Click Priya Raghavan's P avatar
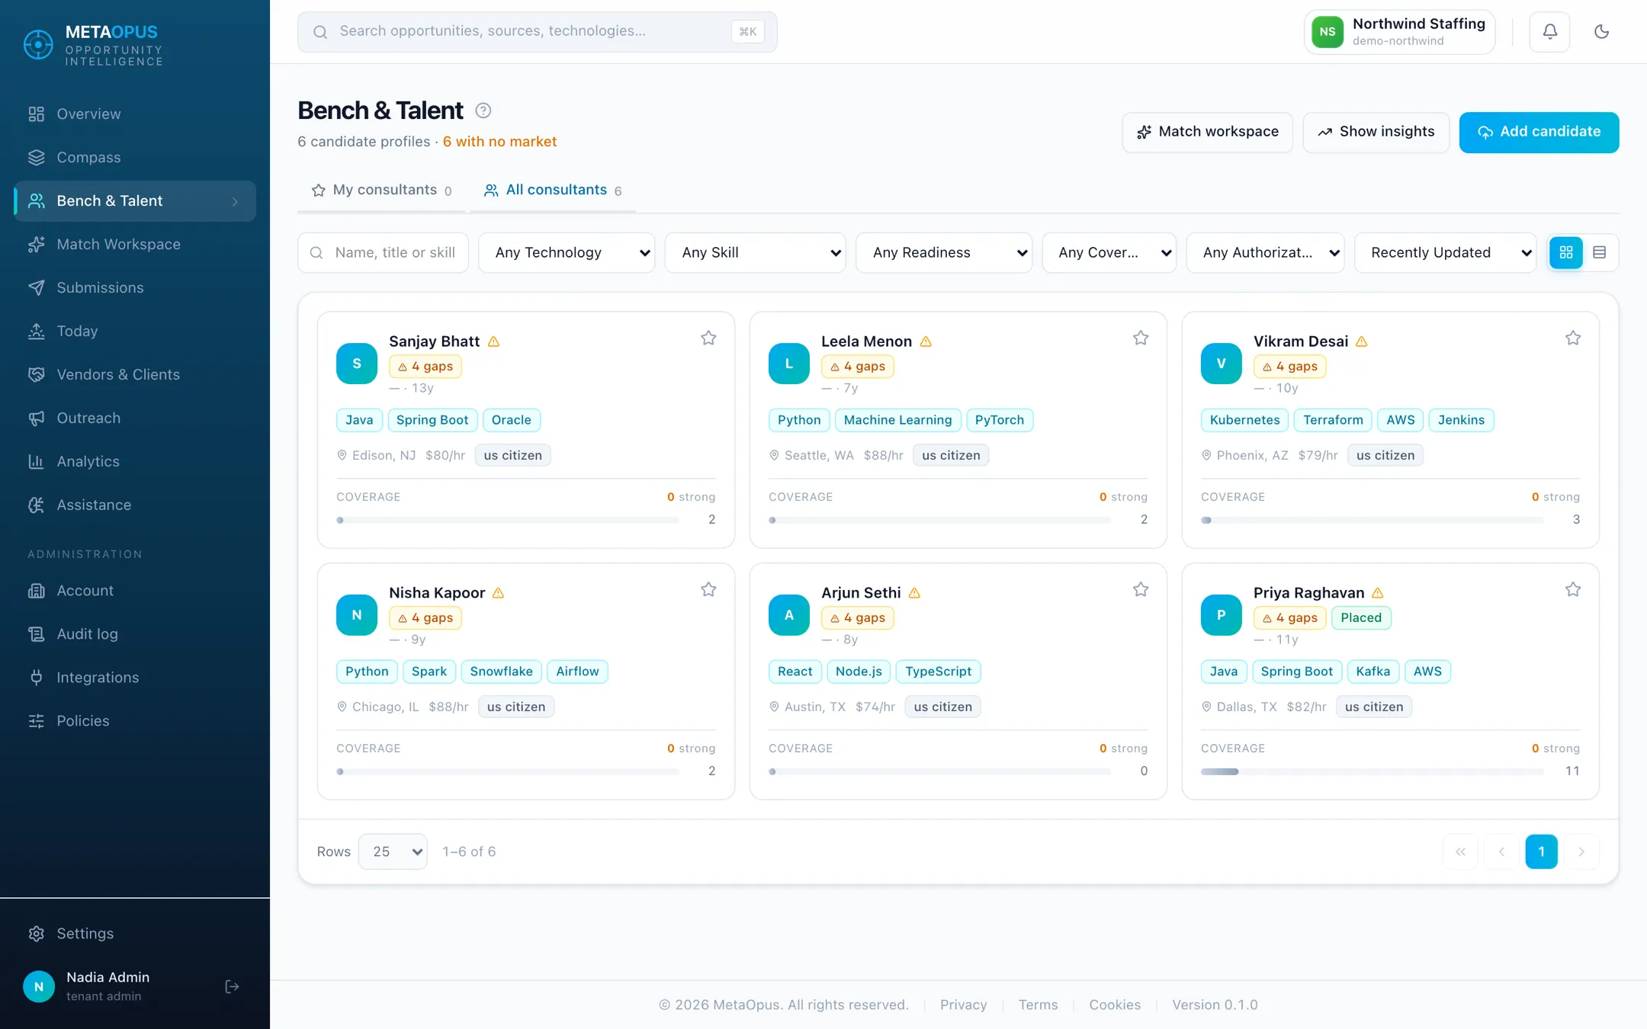 [1222, 615]
